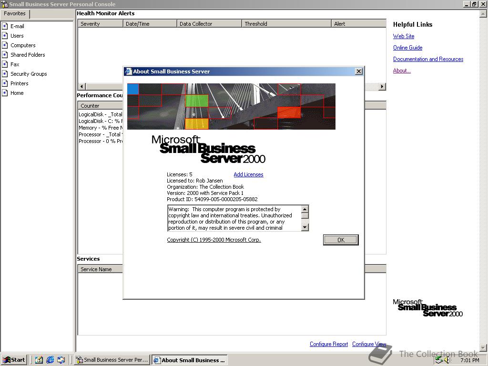Click the Alert column header

[x=359, y=24]
